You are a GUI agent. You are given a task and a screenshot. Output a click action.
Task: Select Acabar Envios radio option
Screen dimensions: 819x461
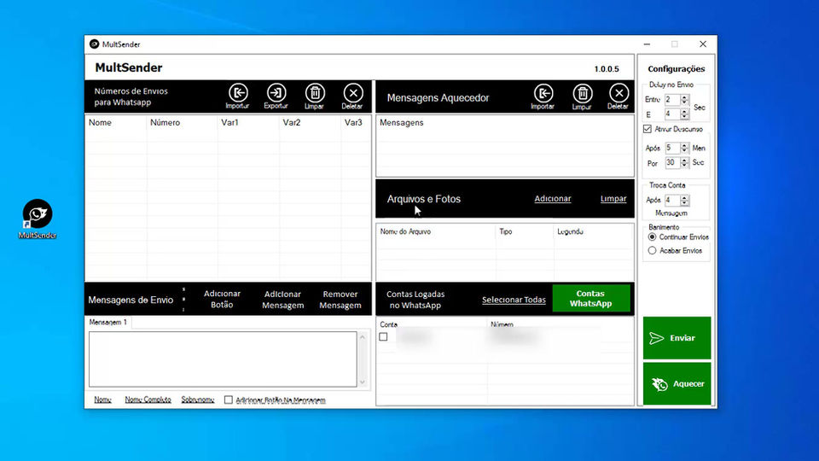(653, 251)
